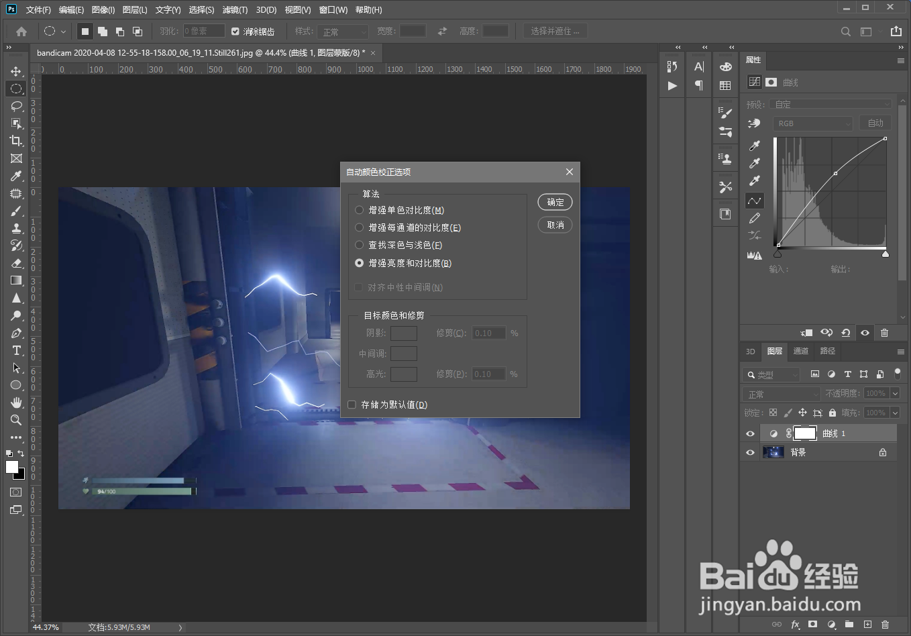Click the 确定 button in dialog

tap(555, 202)
